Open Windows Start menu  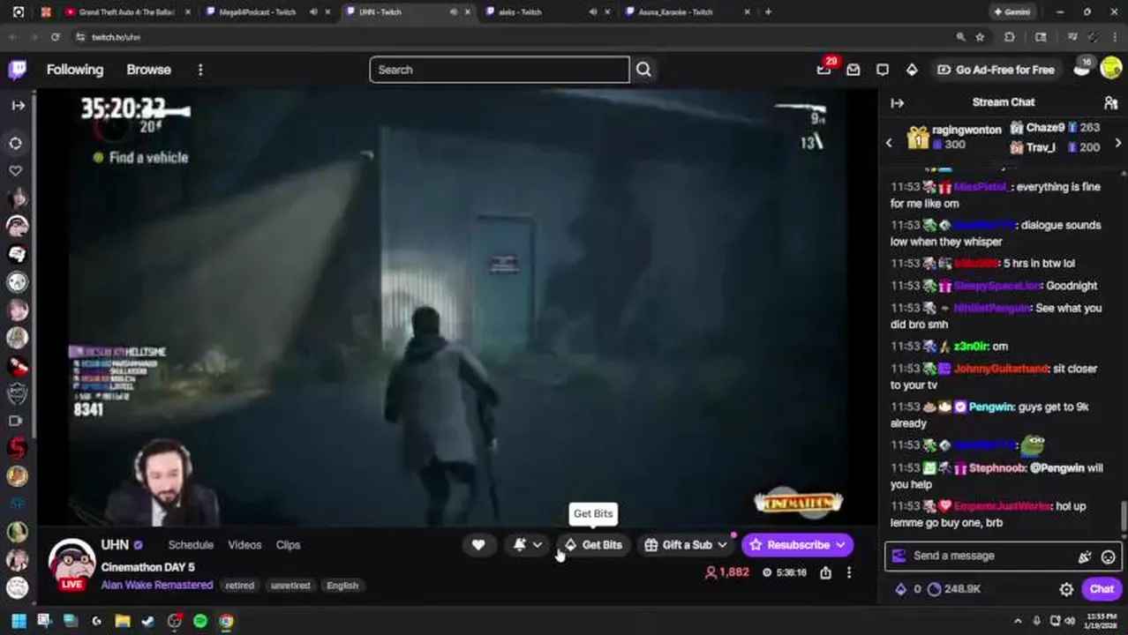[19, 621]
